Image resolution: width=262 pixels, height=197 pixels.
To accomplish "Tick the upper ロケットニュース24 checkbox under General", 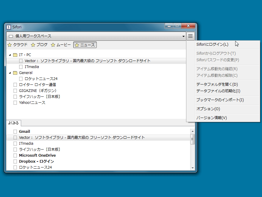I will (x=21, y=79).
